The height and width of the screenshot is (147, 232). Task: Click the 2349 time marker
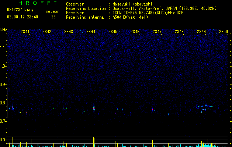tap(201, 32)
